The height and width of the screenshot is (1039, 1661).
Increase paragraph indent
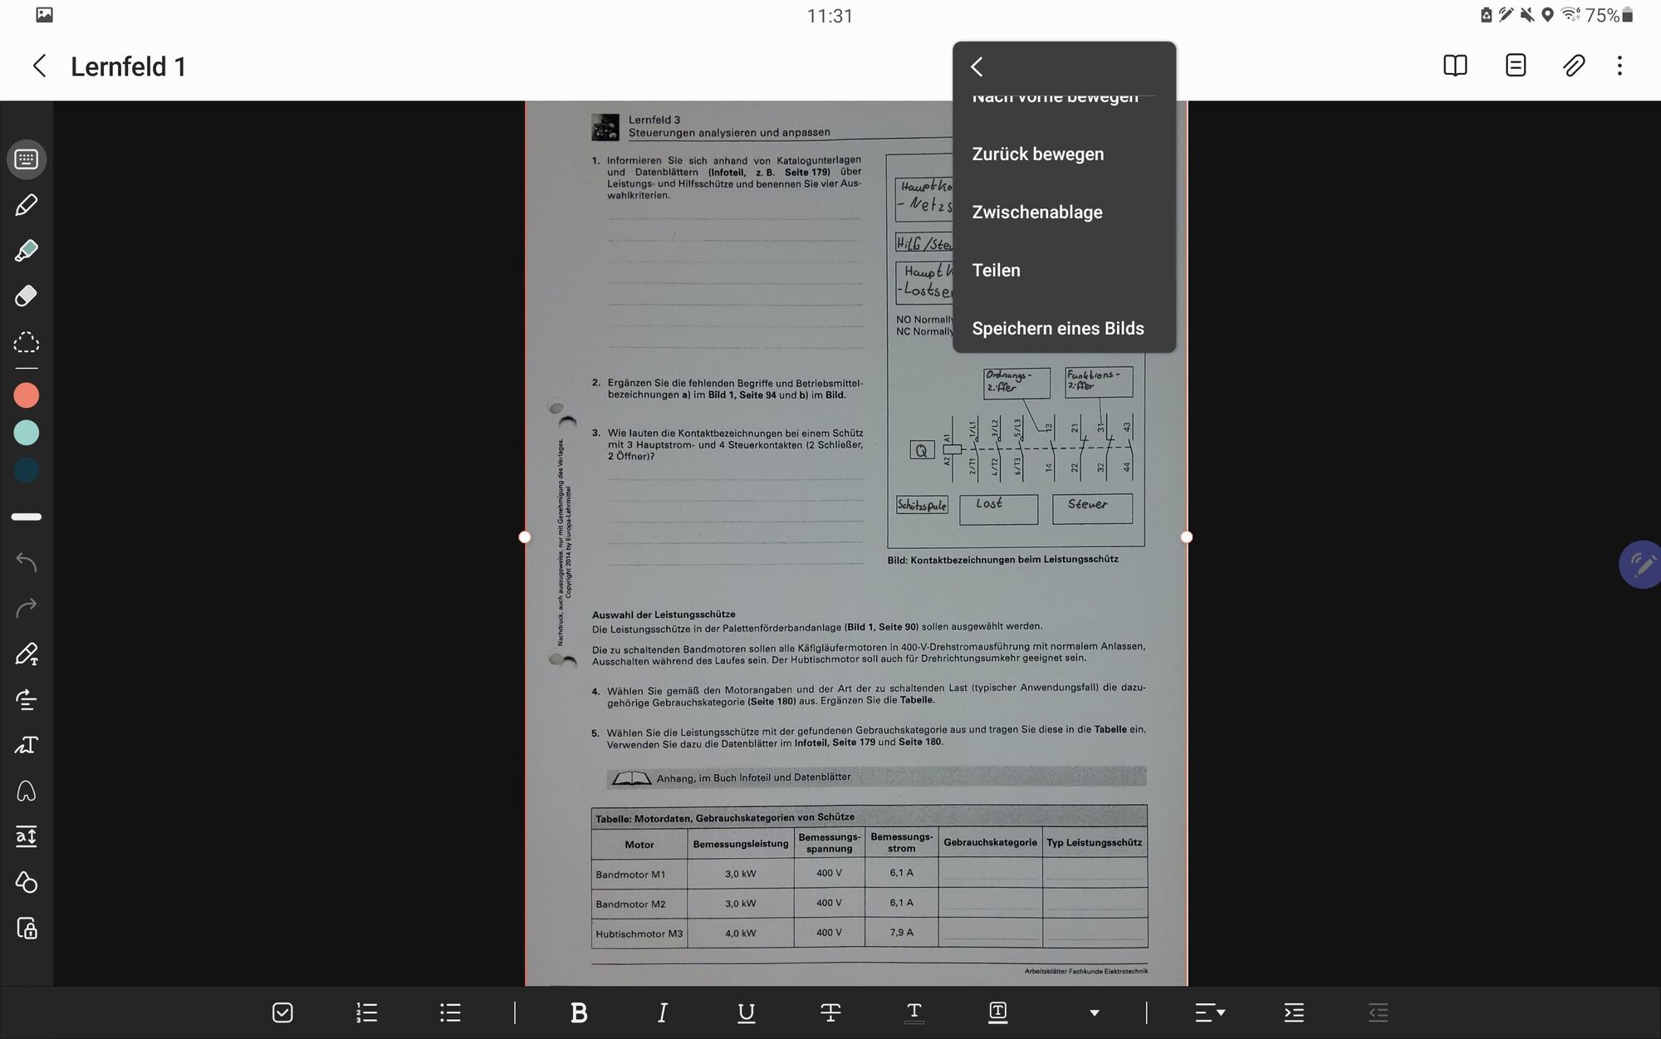[x=1294, y=1012]
